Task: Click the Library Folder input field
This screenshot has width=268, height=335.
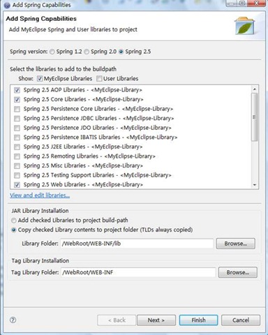Action: [x=137, y=244]
